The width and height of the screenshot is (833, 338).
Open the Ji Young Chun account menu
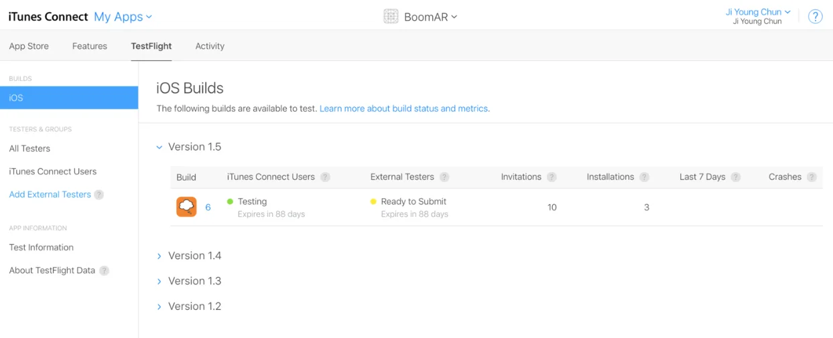758,12
